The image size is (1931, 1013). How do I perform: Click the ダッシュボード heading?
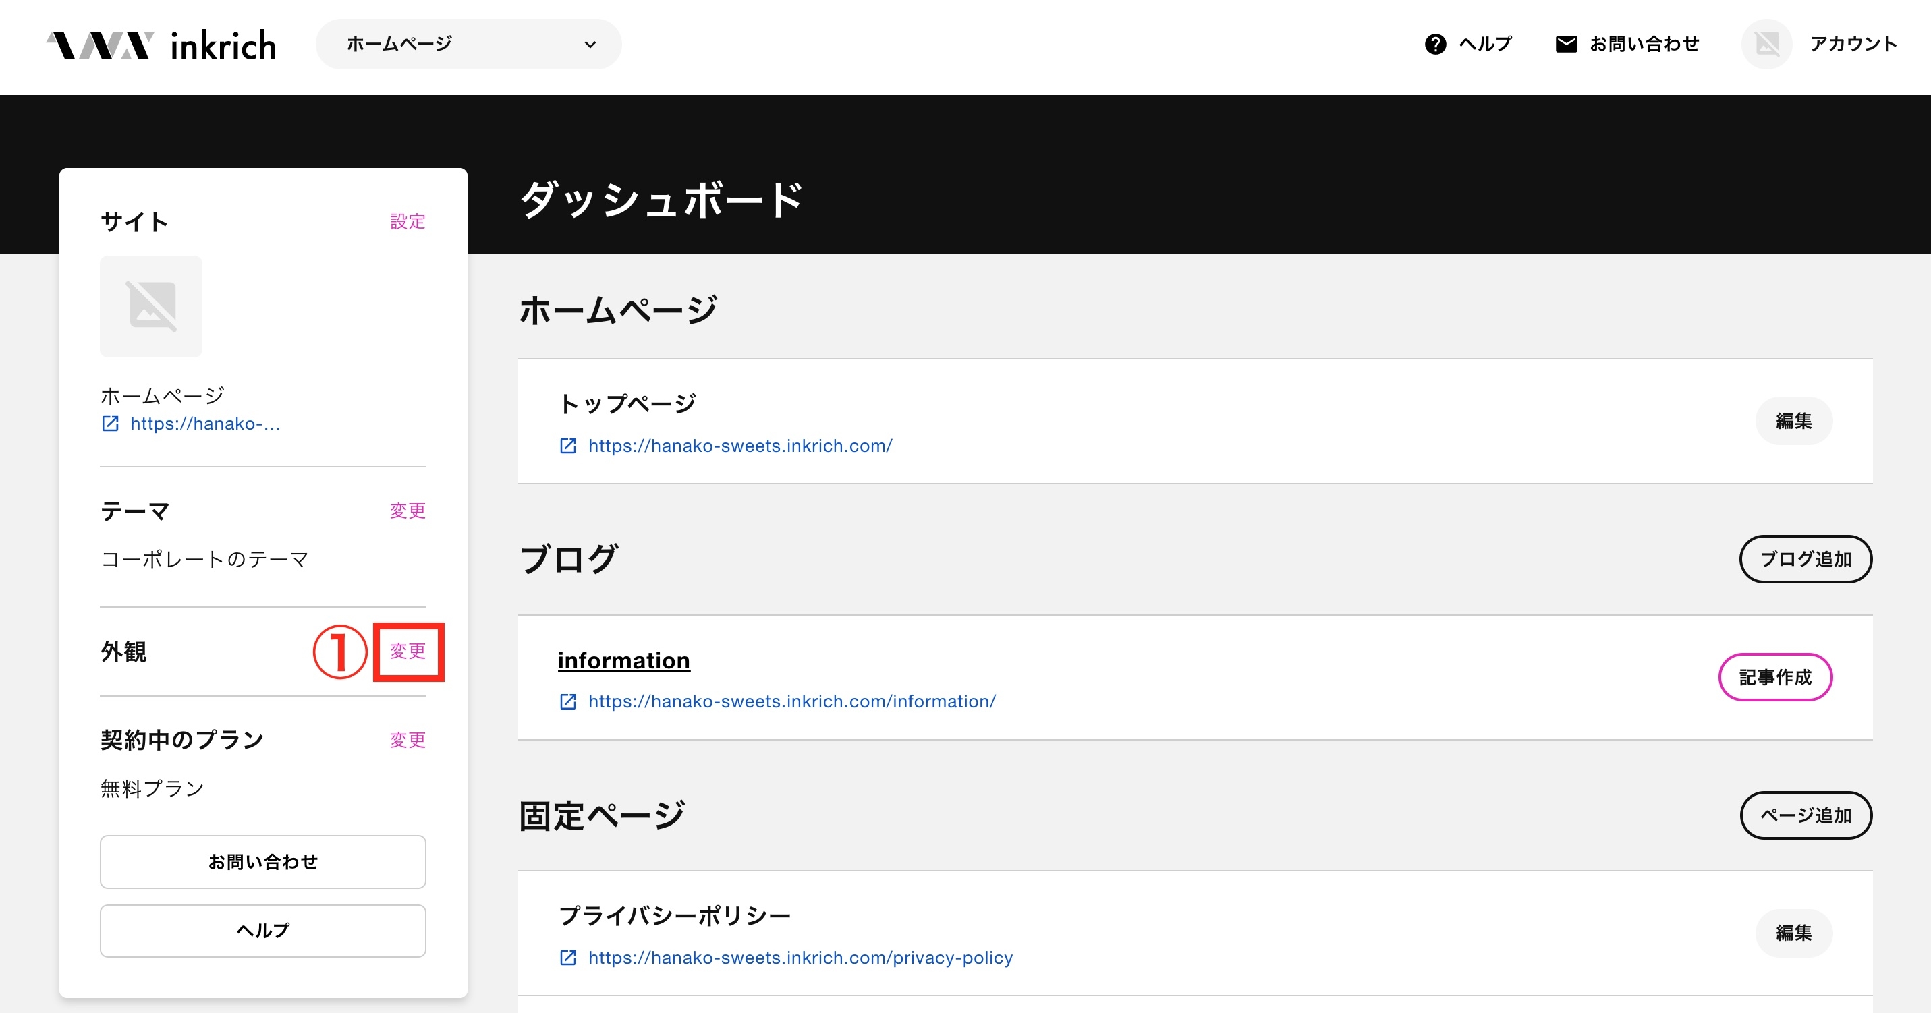[x=661, y=200]
